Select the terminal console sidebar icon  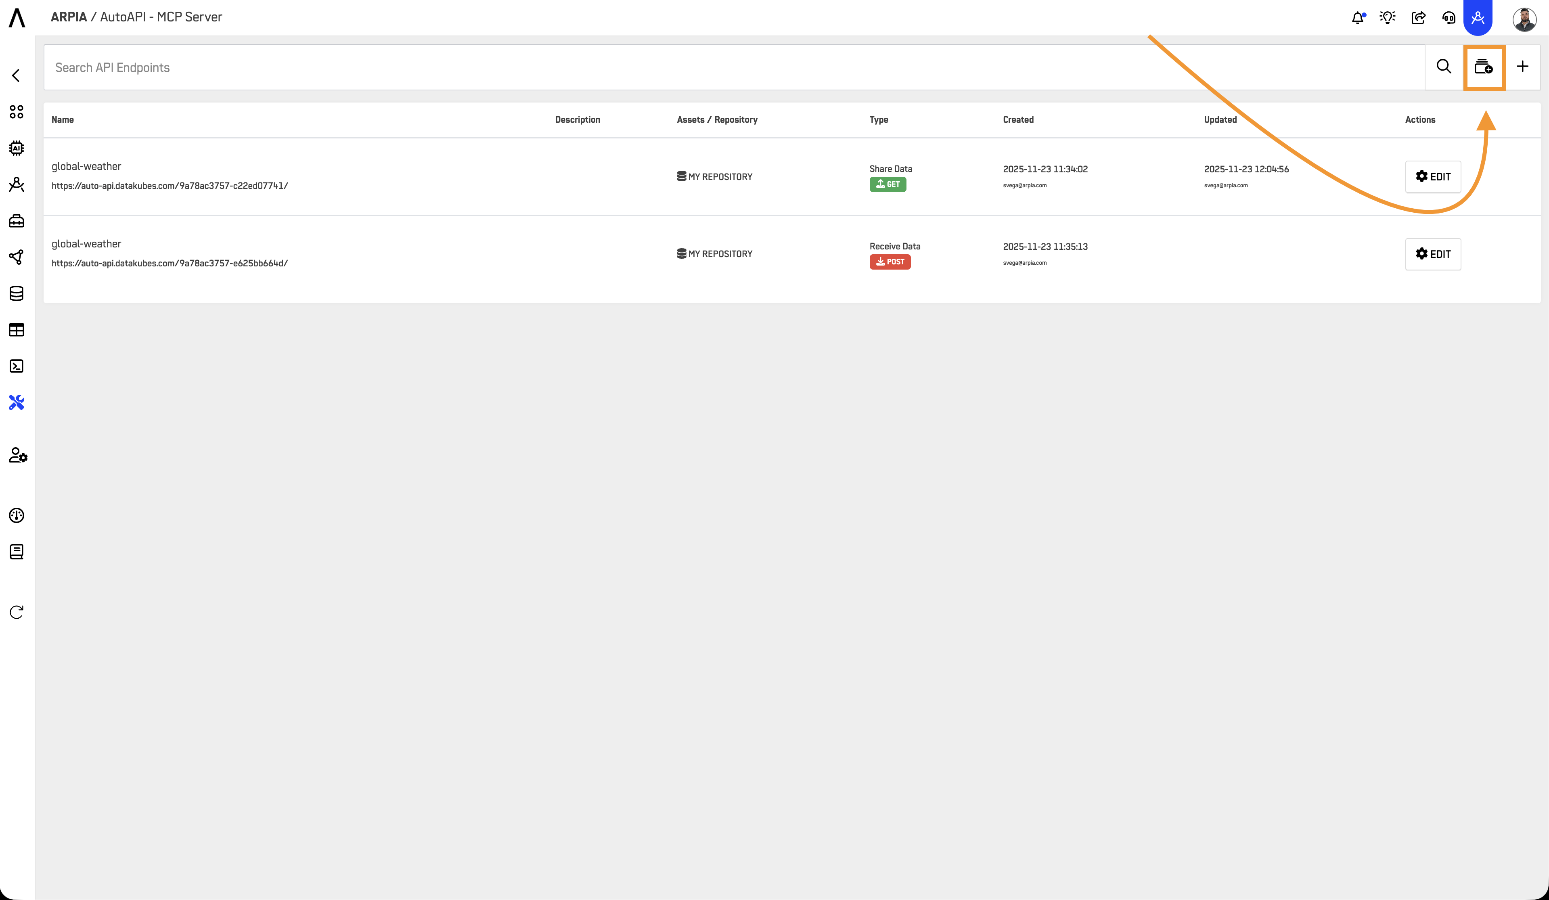click(x=17, y=366)
